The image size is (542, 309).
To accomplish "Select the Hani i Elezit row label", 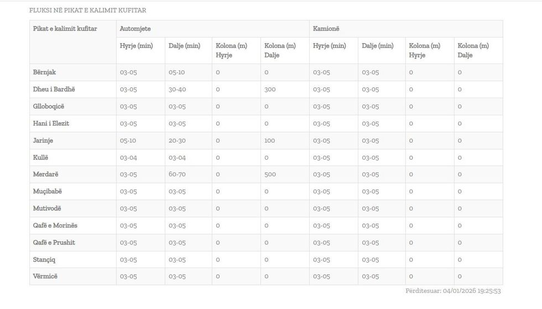I will [x=51, y=124].
